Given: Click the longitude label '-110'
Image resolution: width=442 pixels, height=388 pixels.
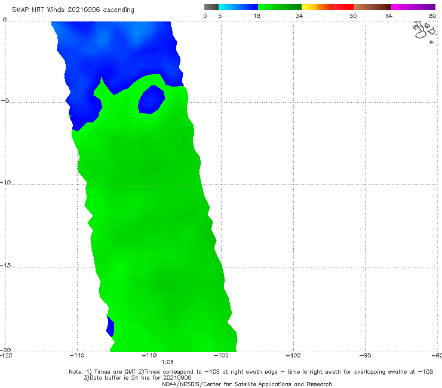Looking at the screenshot, I should tap(149, 355).
